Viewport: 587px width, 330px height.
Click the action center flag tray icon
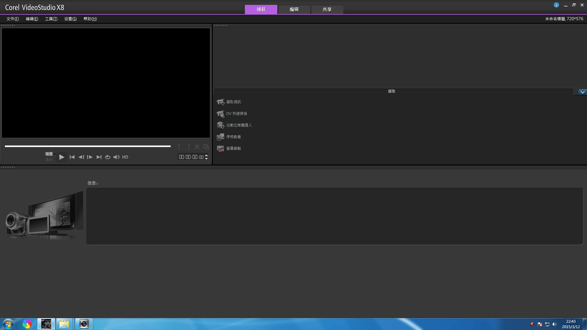[540, 324]
